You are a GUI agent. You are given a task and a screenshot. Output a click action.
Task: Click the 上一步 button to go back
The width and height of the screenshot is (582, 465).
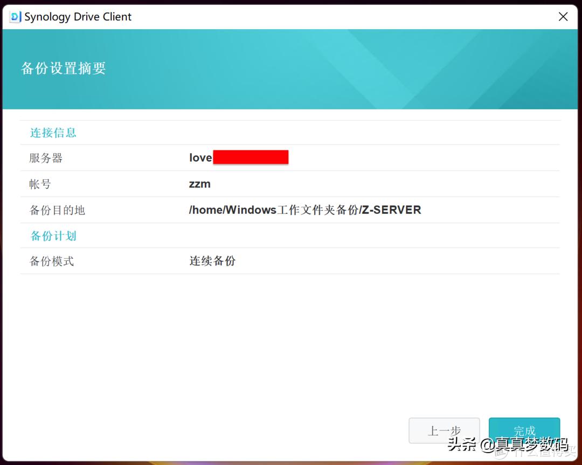click(444, 431)
